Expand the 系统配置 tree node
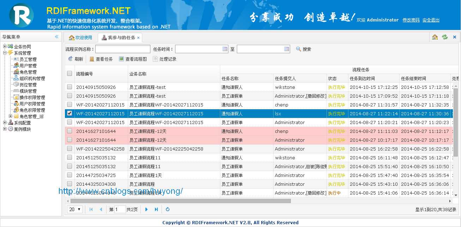The height and width of the screenshot is (227, 461). click(x=5, y=123)
